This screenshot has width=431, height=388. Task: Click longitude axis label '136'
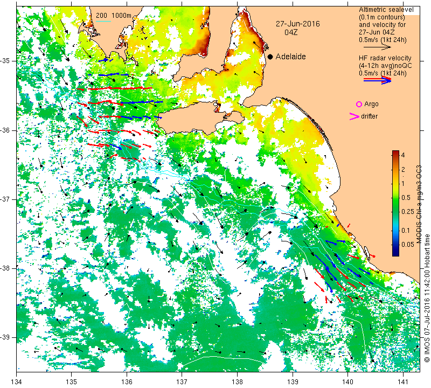(x=127, y=382)
